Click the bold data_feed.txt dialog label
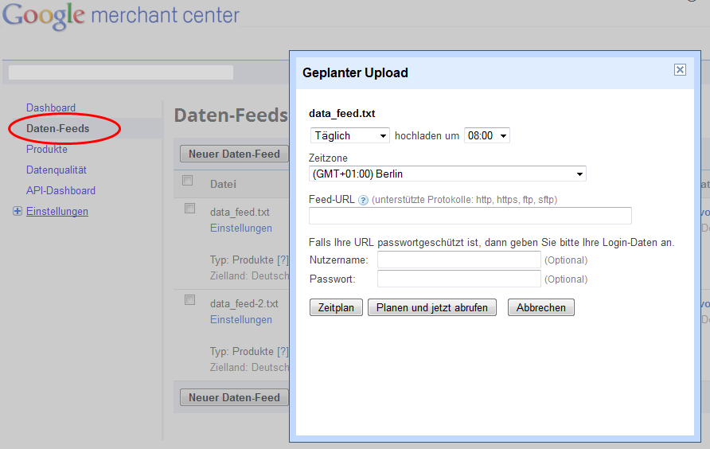This screenshot has height=449, width=710. (x=342, y=114)
